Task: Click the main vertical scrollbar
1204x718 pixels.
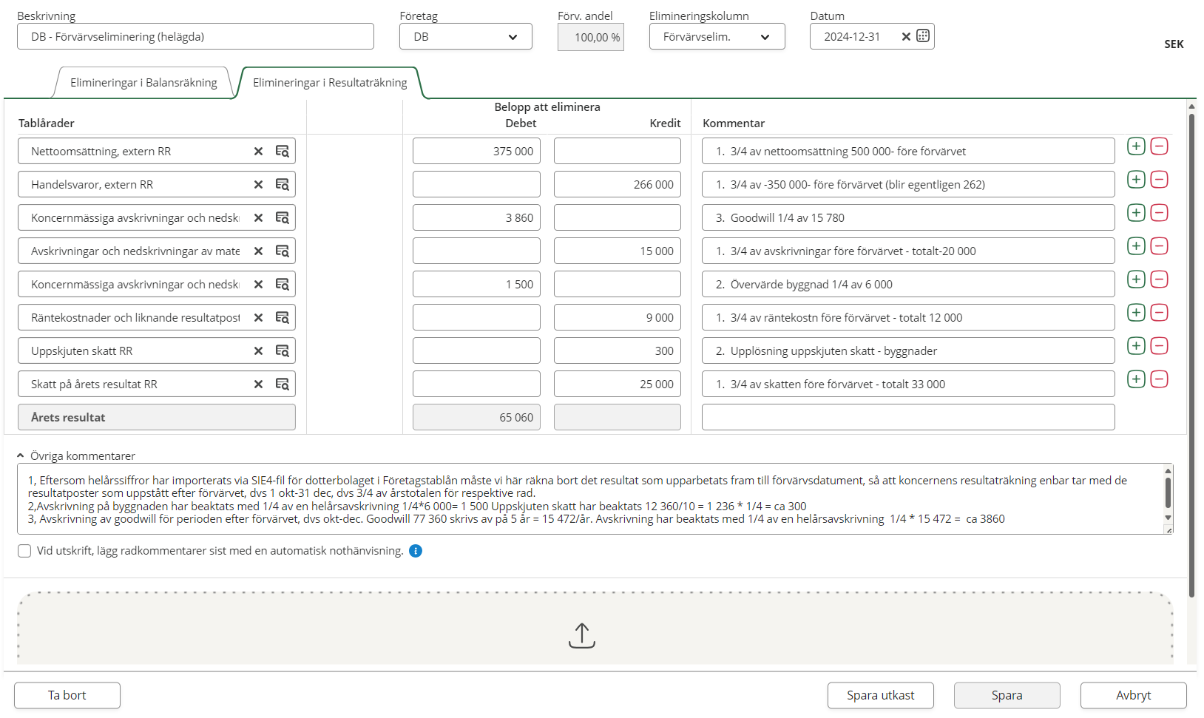Action: click(x=1191, y=355)
